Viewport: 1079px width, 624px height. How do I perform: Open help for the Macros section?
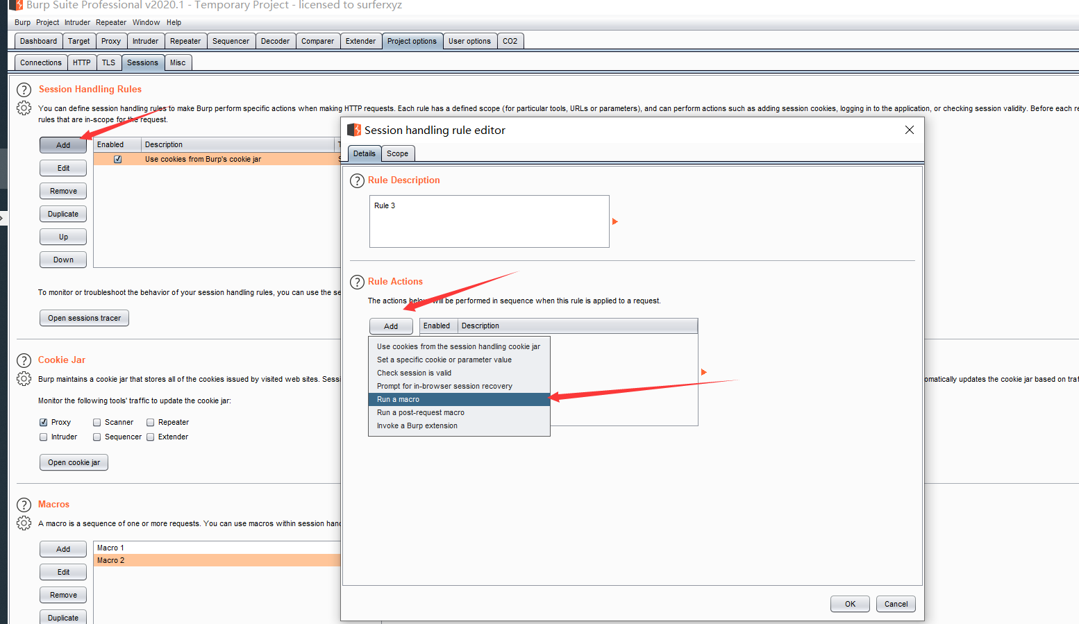[x=24, y=505]
